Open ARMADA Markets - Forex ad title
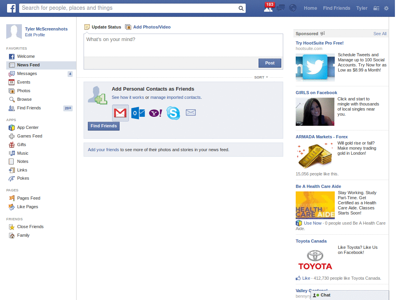 coord(321,137)
